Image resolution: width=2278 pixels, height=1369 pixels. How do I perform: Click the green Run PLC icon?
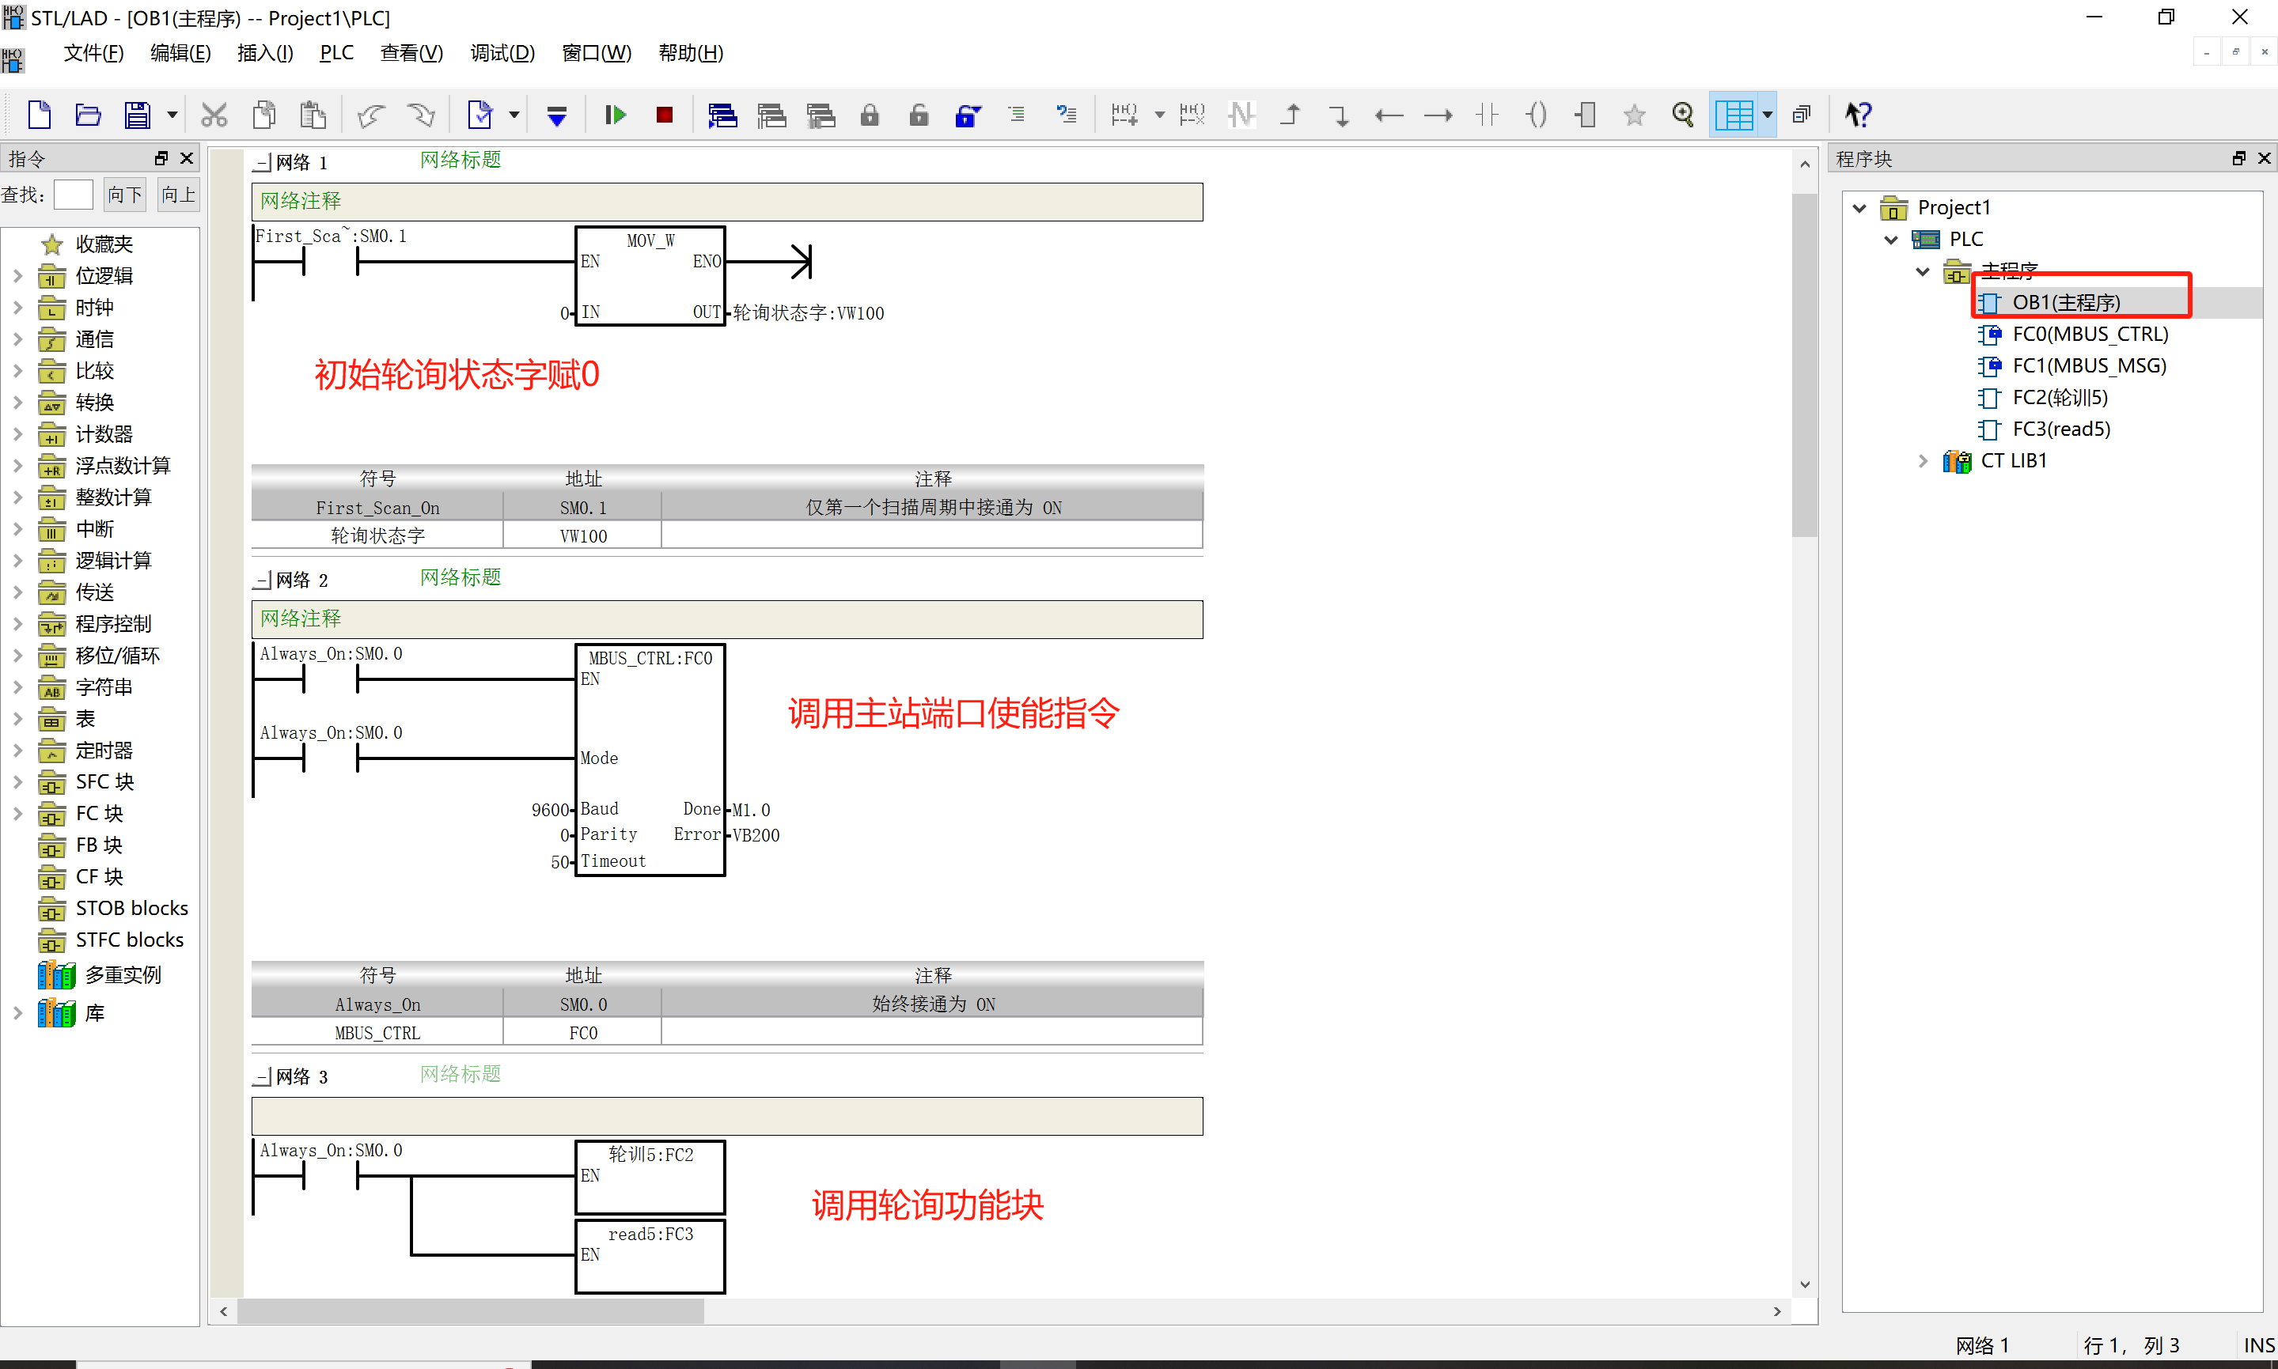pos(616,115)
